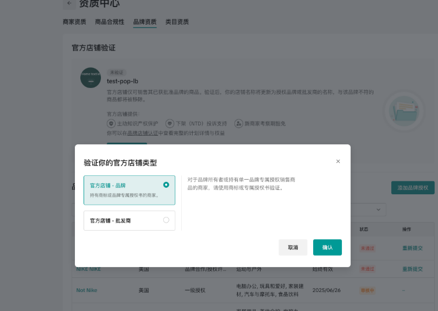This screenshot has height=311, width=438.
Task: Click 主动知识产权保护 shield icon
Action: click(x=111, y=124)
